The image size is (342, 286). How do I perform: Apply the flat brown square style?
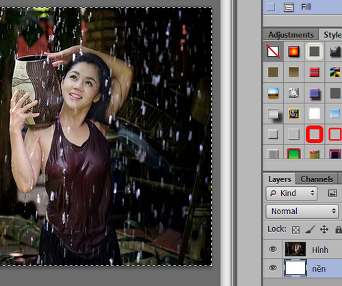click(x=273, y=72)
